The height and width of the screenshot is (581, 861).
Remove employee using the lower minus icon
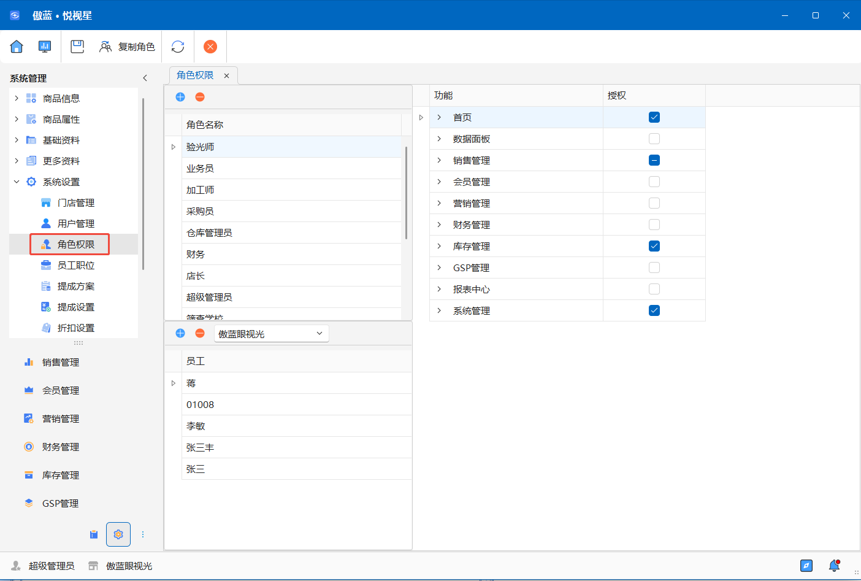click(x=200, y=333)
